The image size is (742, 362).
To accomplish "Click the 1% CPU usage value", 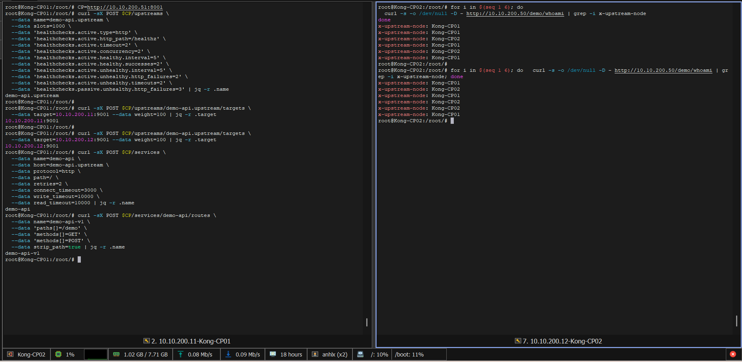I will (70, 355).
